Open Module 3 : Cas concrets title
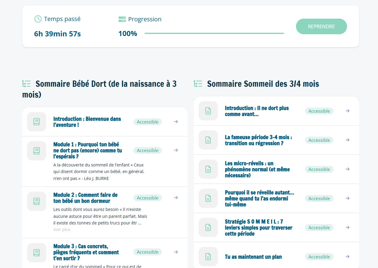This screenshot has height=268, width=378. [x=86, y=252]
